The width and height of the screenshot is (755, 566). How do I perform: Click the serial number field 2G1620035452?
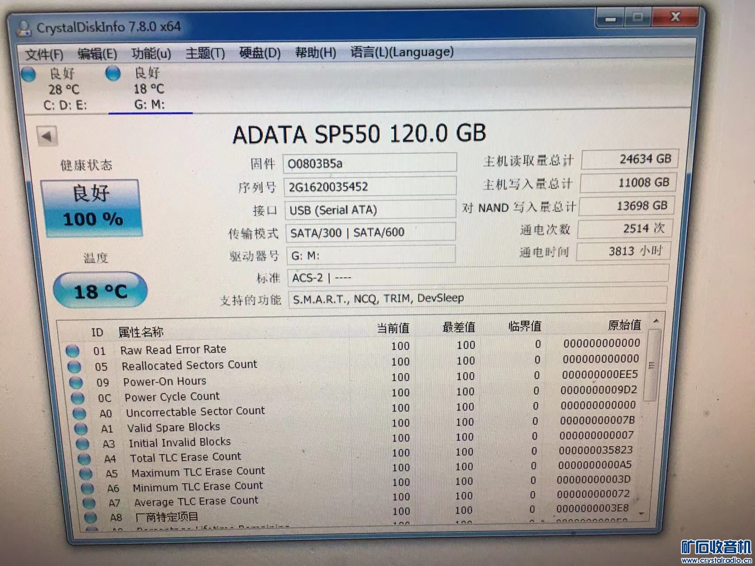tap(370, 187)
